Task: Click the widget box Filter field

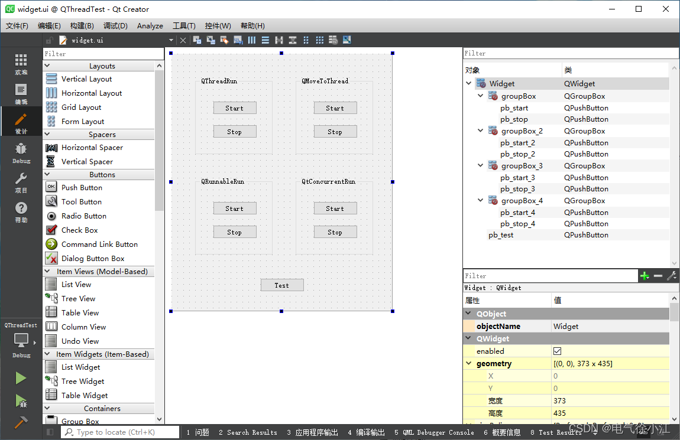Action: tap(103, 54)
